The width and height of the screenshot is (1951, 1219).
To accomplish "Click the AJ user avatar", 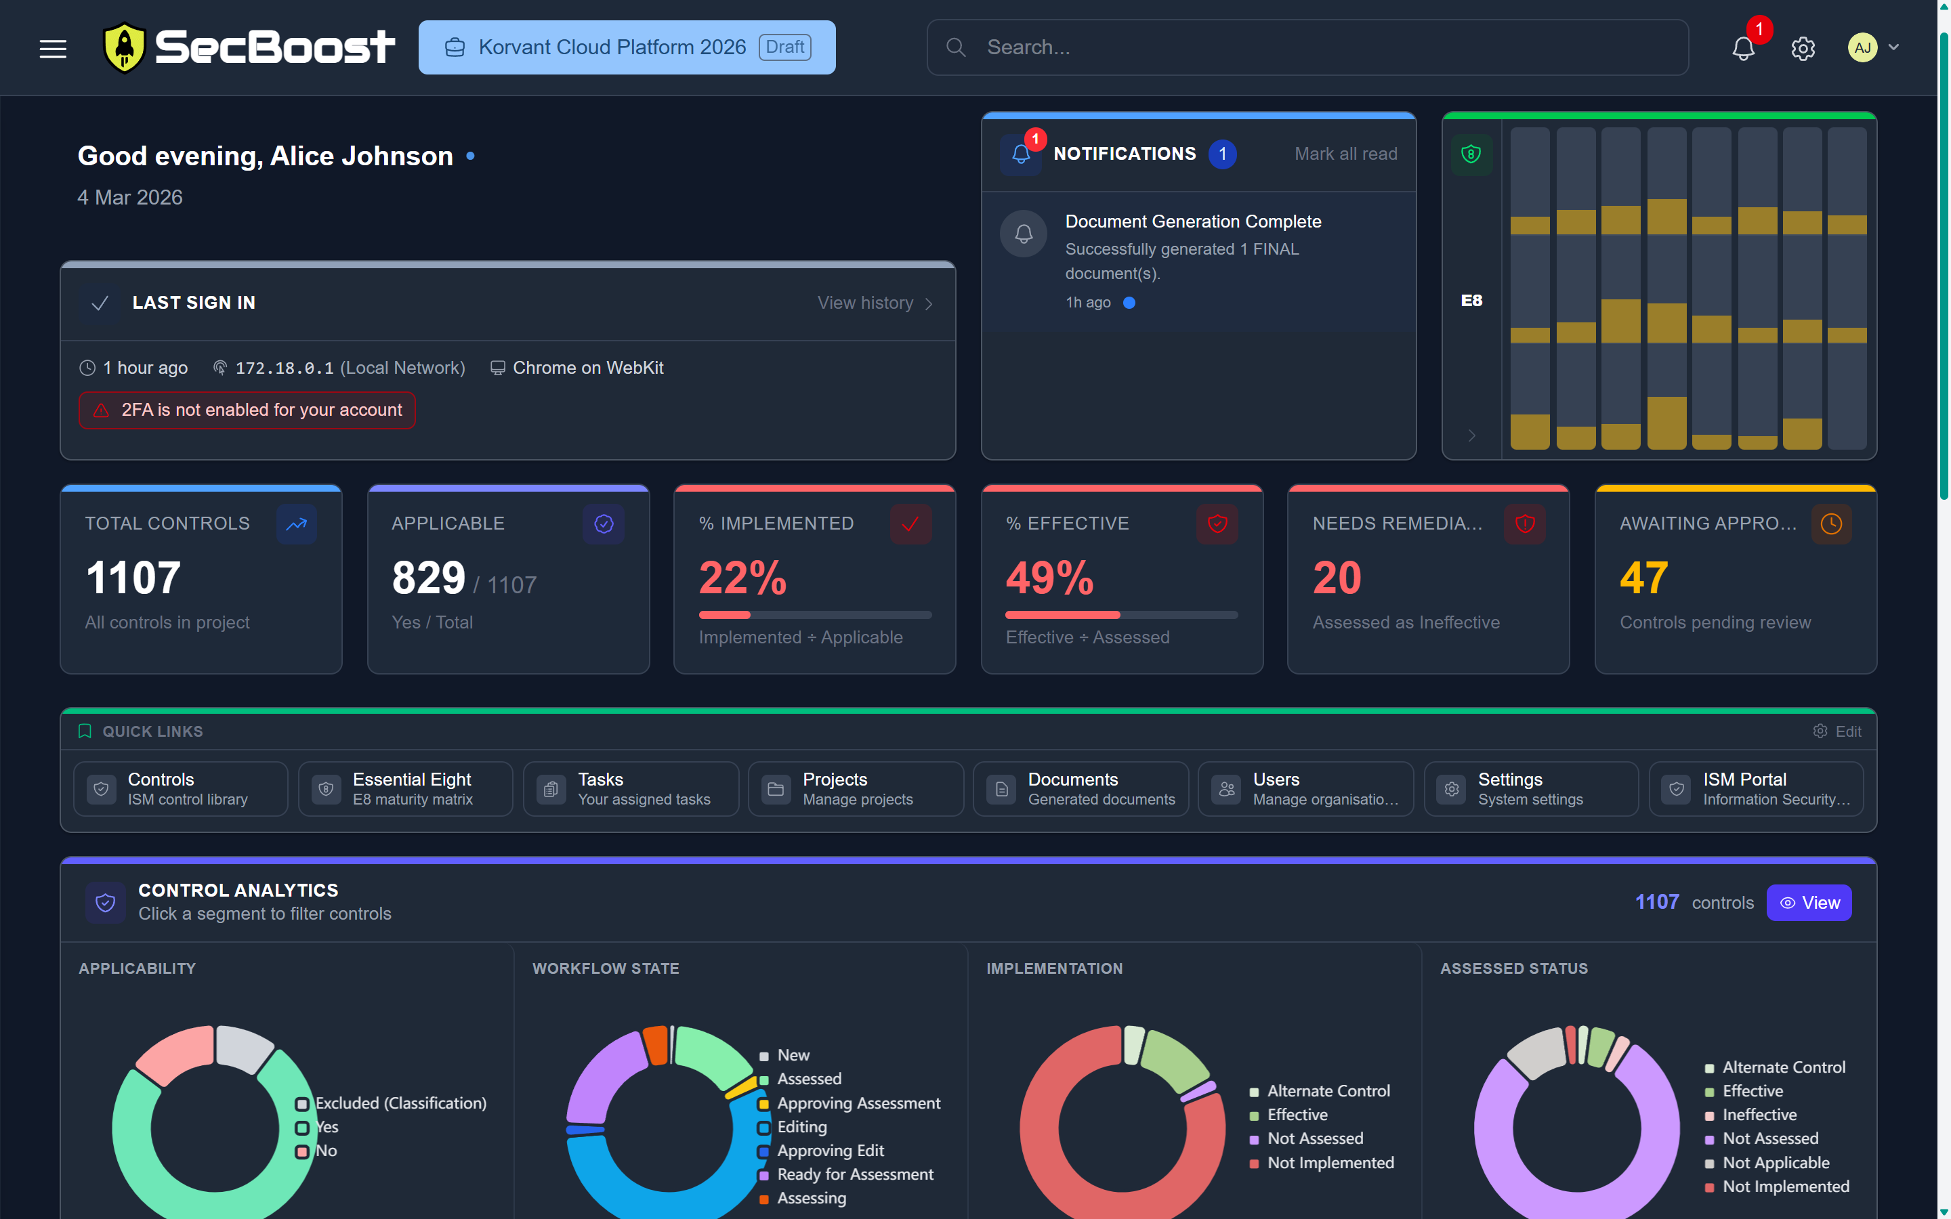I will pos(1862,47).
